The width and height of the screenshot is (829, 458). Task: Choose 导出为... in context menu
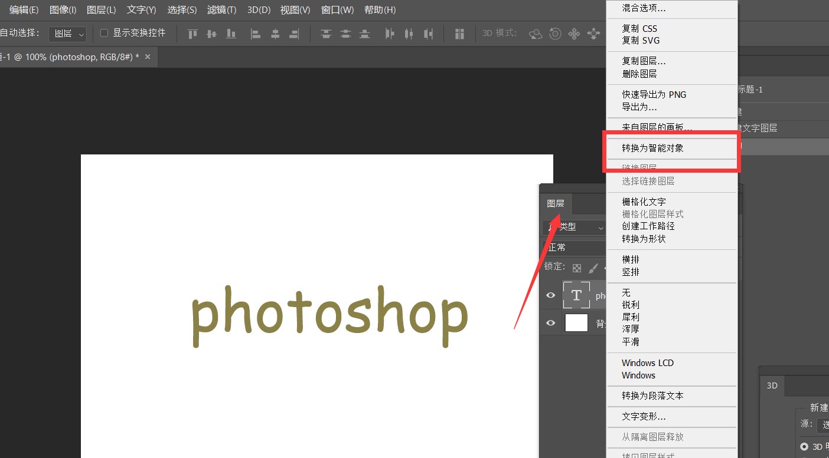pyautogui.click(x=672, y=107)
